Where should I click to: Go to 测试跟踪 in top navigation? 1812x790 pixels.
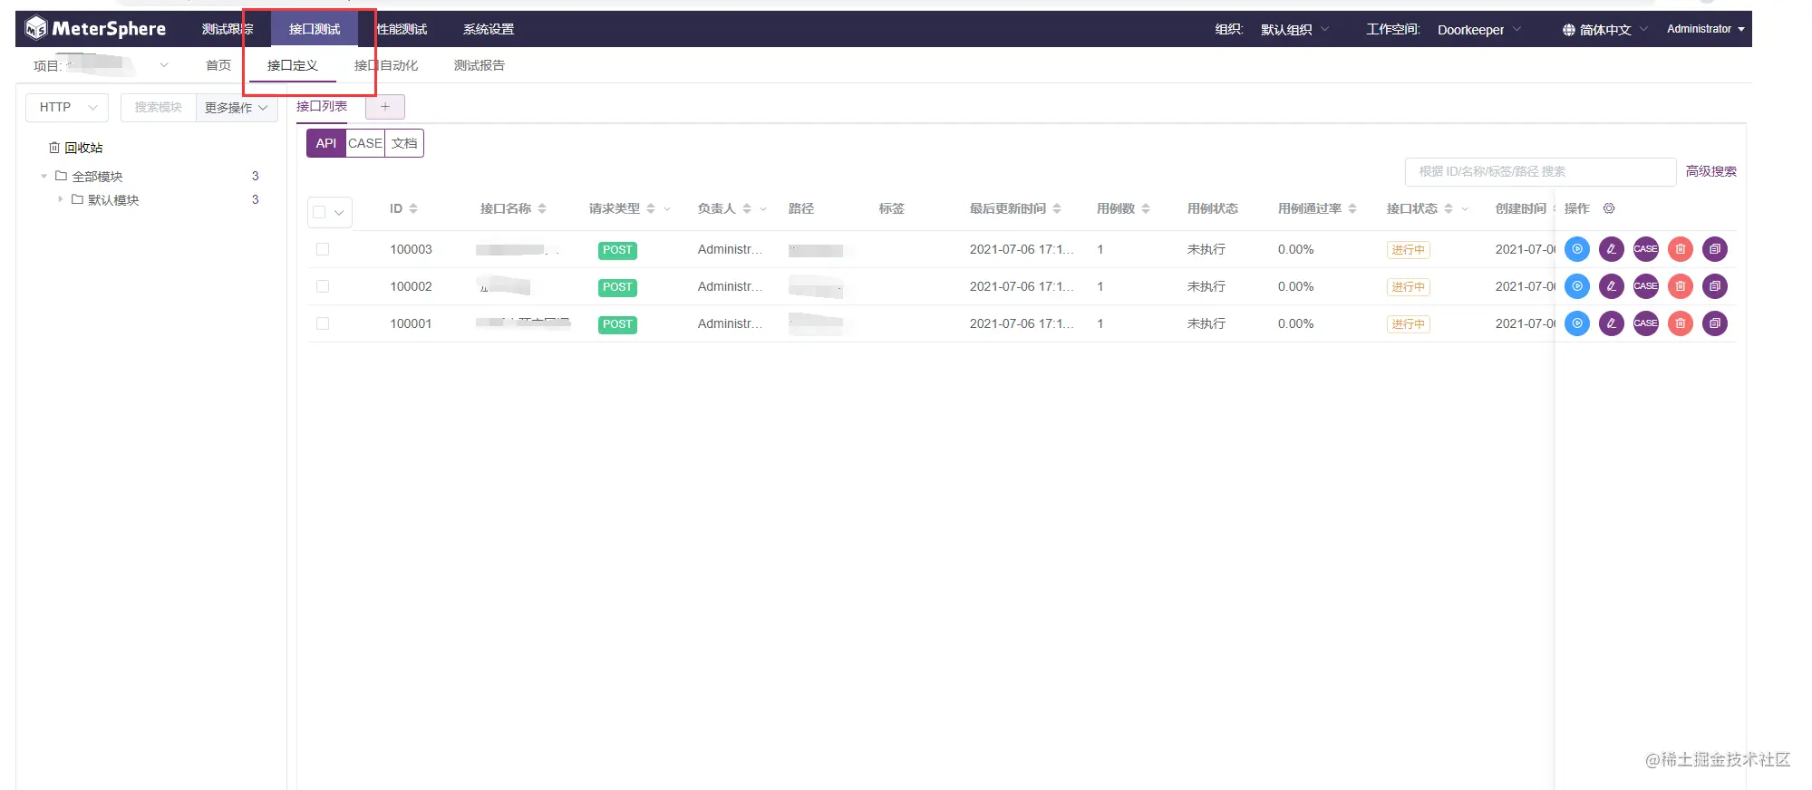228,30
